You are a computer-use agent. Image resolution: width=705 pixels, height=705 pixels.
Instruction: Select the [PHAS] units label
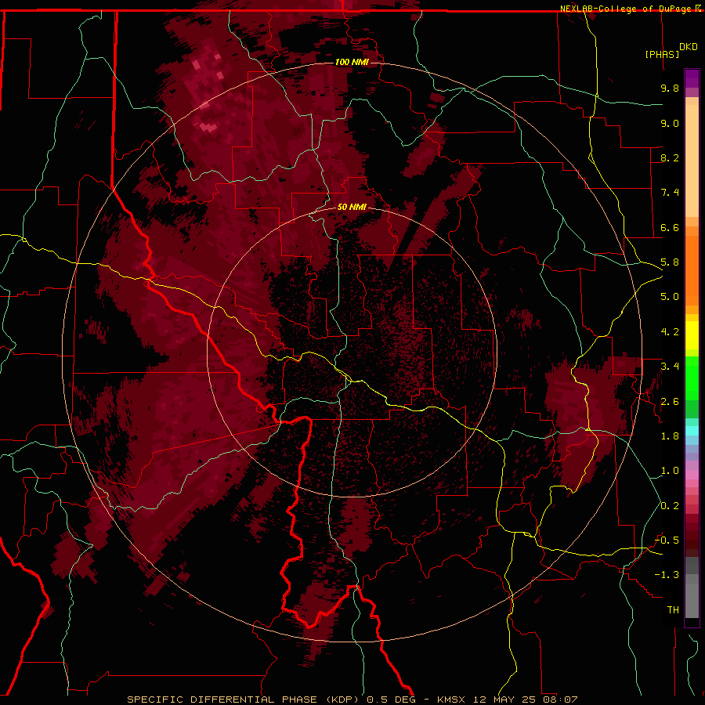662,54
